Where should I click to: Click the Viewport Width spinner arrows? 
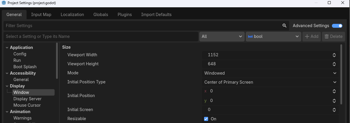pyautogui.click(x=334, y=55)
